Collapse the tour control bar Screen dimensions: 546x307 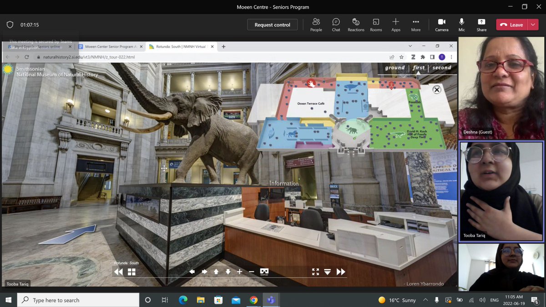(x=328, y=272)
